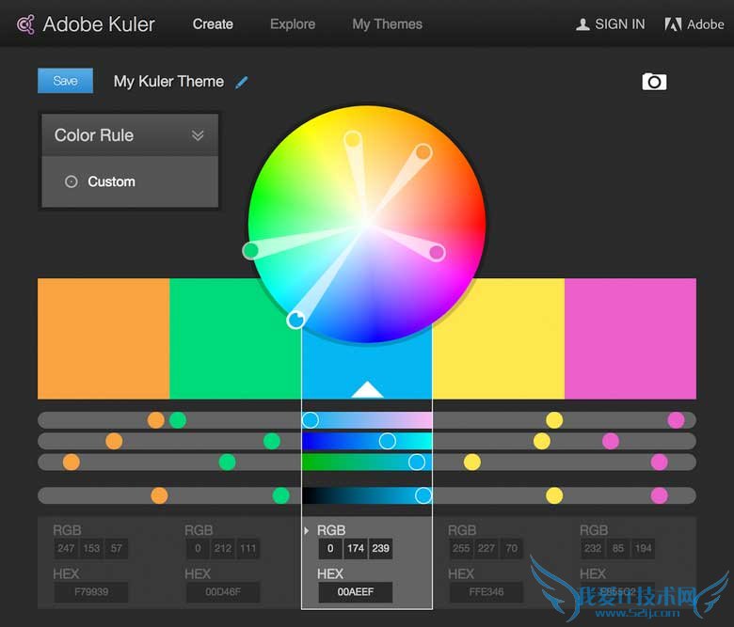Edit theme name with pencil icon
The height and width of the screenshot is (627, 734).
[242, 83]
